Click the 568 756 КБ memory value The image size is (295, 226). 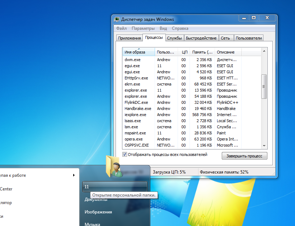202,115
